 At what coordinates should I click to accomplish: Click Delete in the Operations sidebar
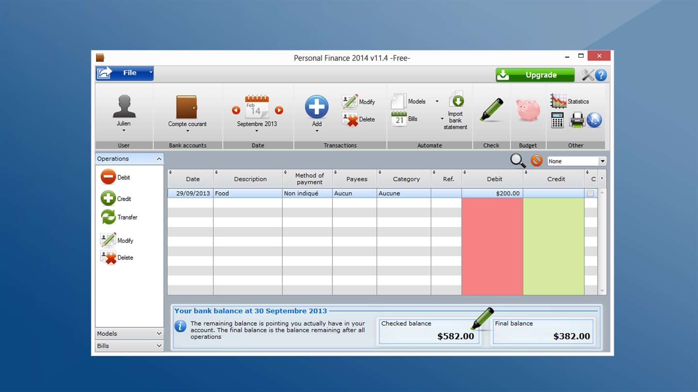[117, 257]
